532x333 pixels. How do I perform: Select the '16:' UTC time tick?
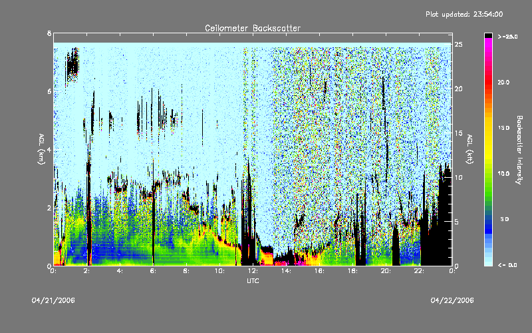[x=319, y=271]
